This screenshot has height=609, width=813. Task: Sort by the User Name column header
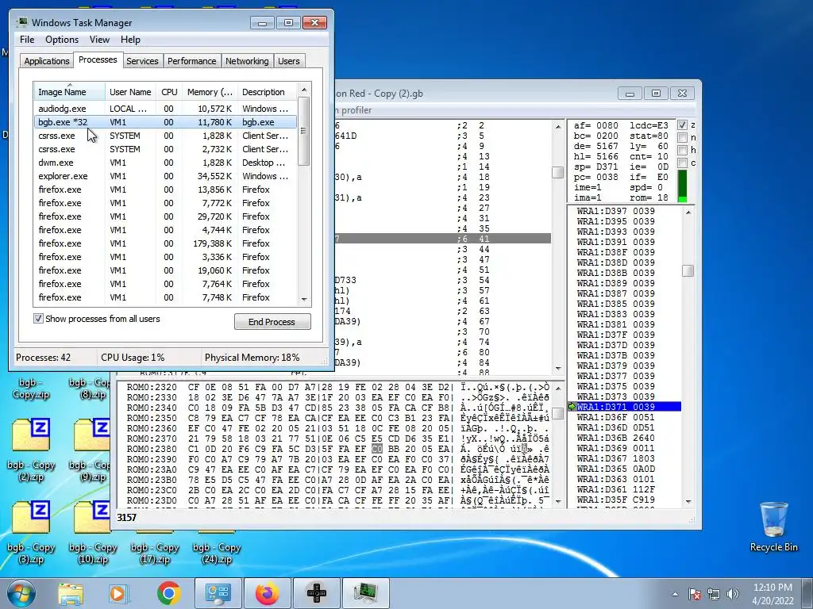(130, 92)
